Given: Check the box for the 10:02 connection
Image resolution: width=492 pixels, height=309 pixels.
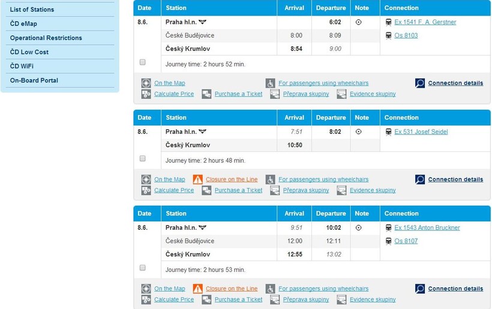Looking at the screenshot, I should point(142,268).
